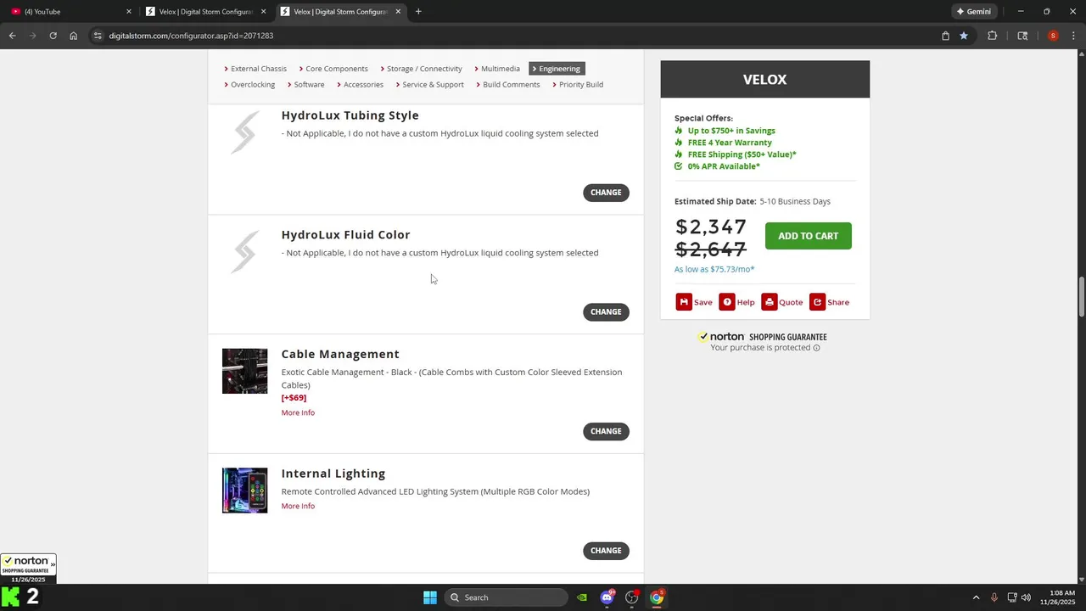Click the browser Home icon
This screenshot has width=1086, height=611.
click(x=74, y=36)
